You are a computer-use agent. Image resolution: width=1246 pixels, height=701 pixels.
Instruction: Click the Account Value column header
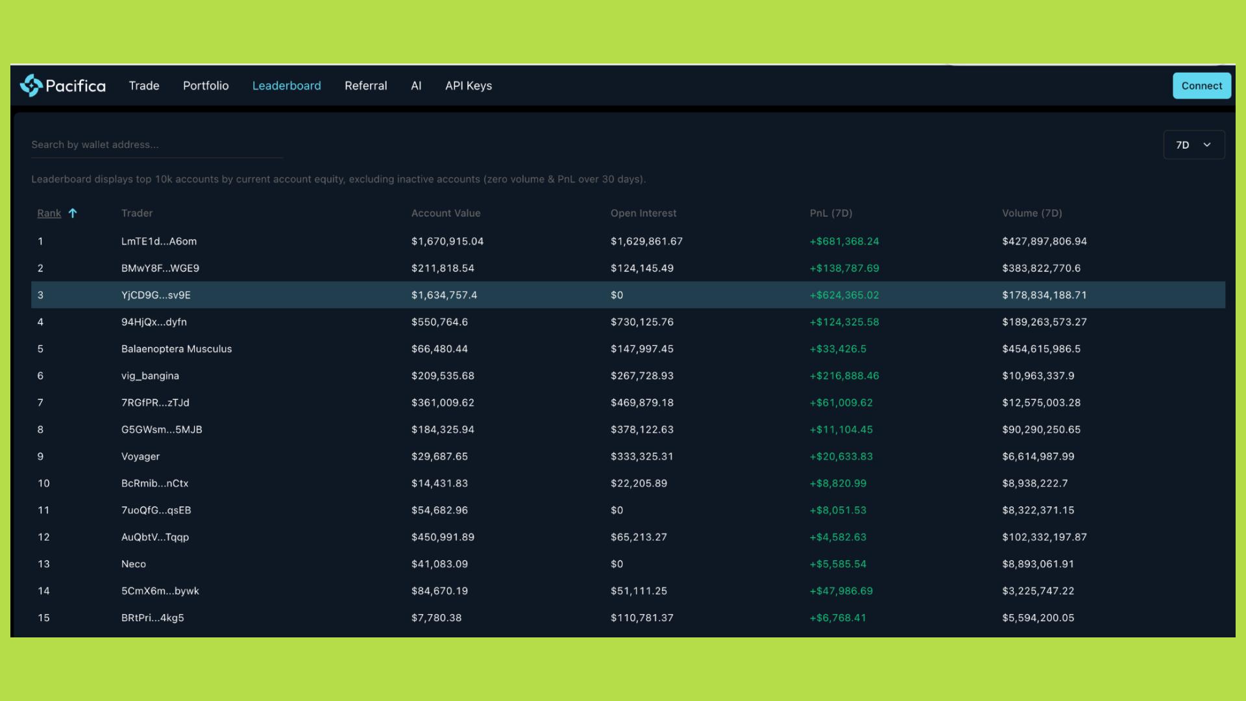click(445, 213)
